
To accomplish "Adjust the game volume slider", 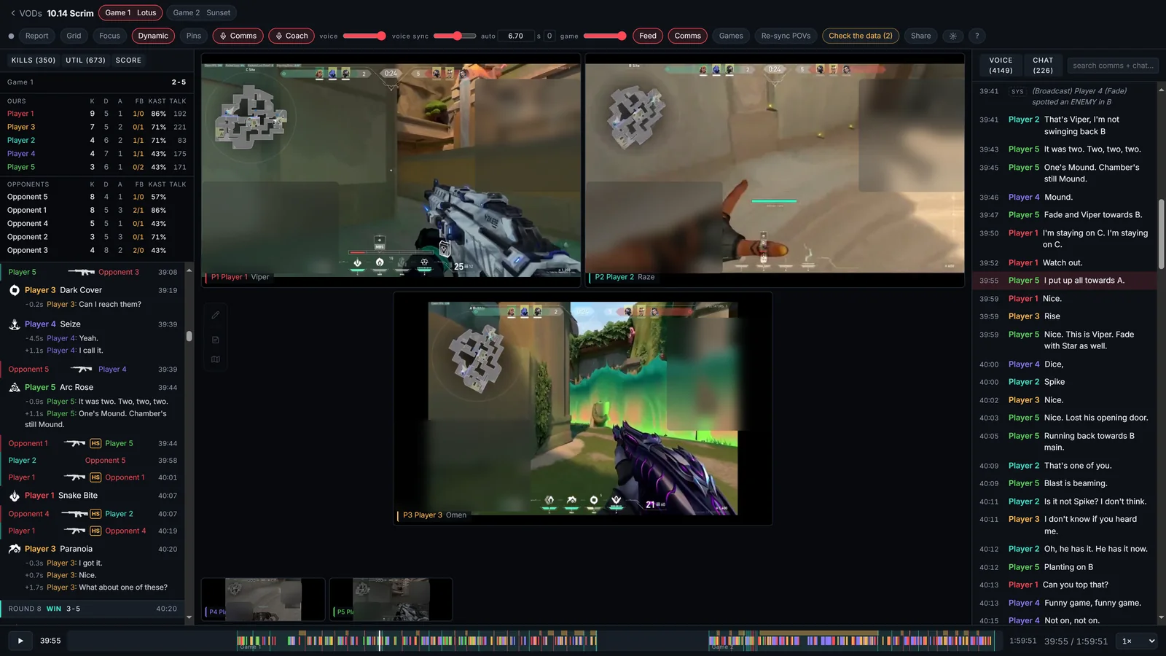I will 605,36.
